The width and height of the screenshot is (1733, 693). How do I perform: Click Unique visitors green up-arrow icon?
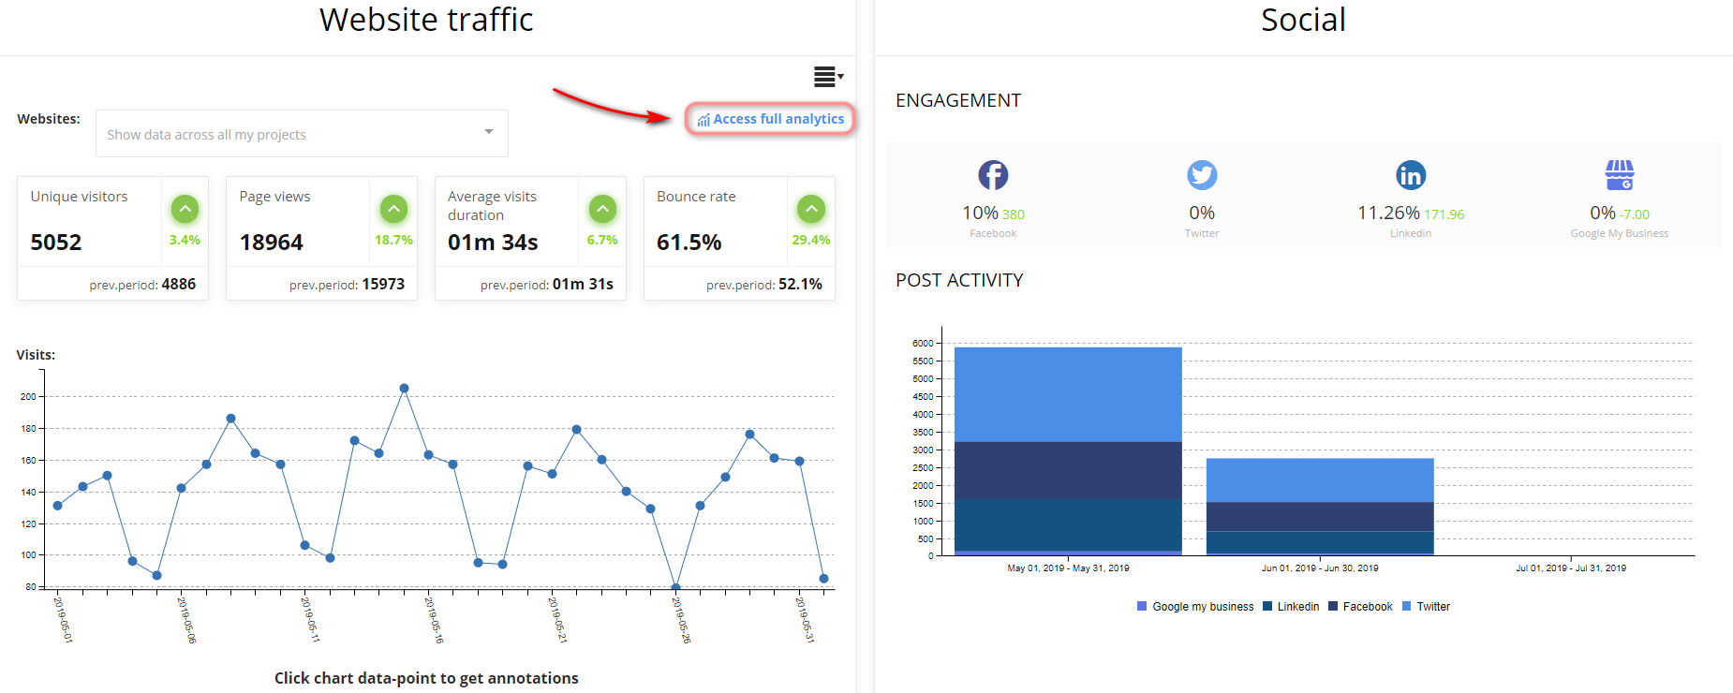pos(185,209)
